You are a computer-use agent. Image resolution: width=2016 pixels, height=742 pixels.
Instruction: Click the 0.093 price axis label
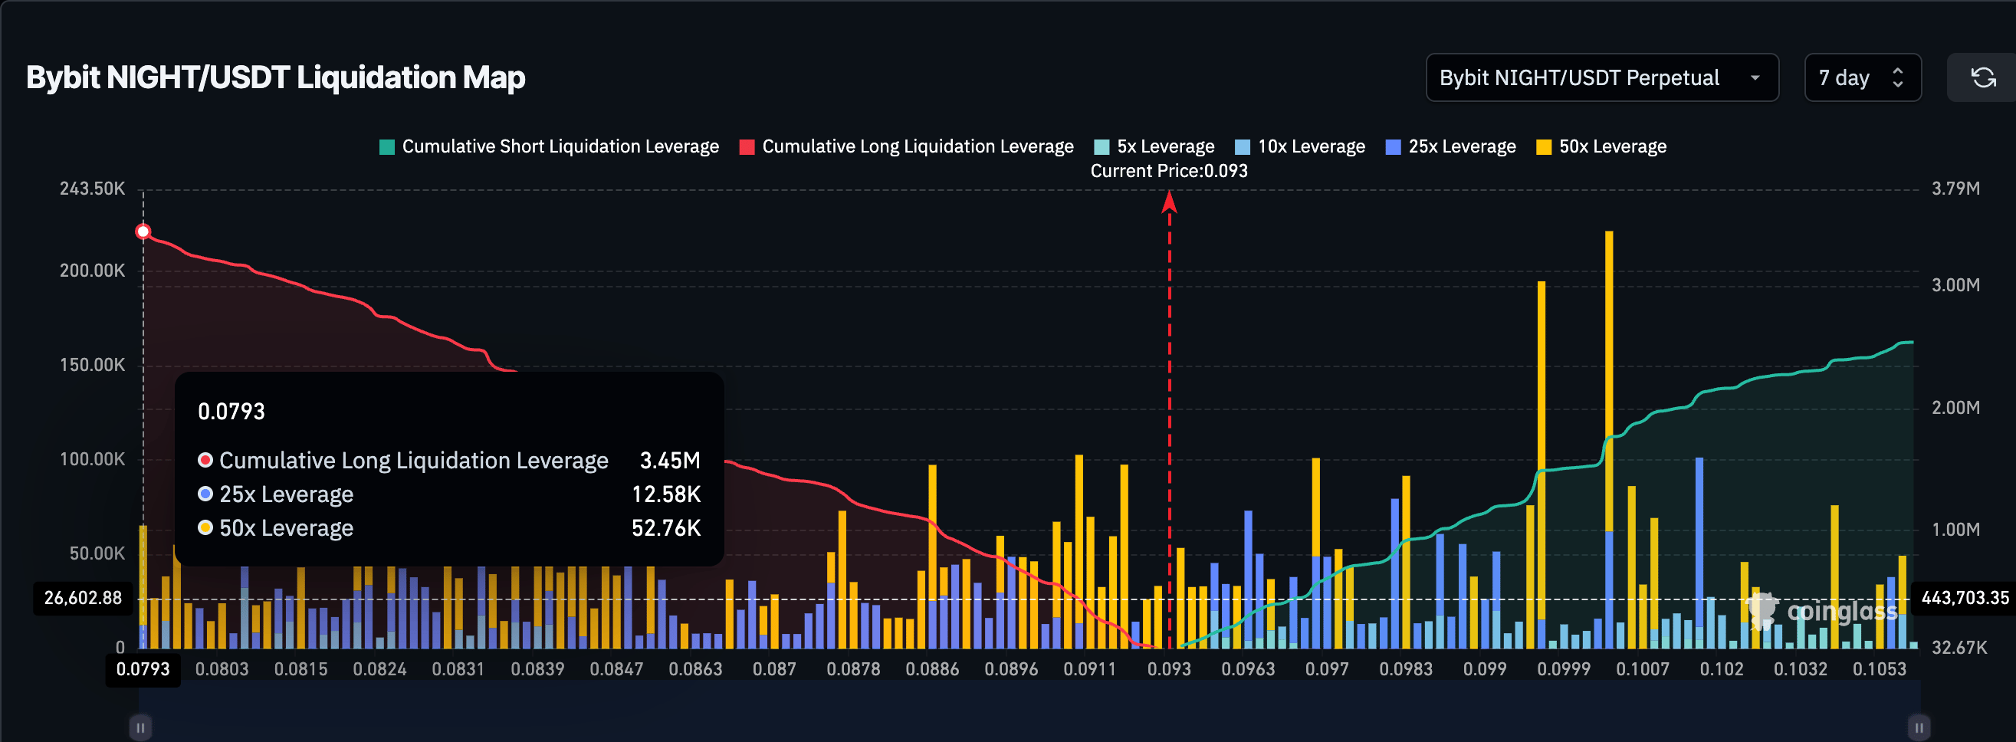(1168, 669)
